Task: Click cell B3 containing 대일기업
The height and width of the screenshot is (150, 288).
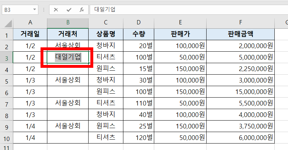Action: tap(68, 57)
